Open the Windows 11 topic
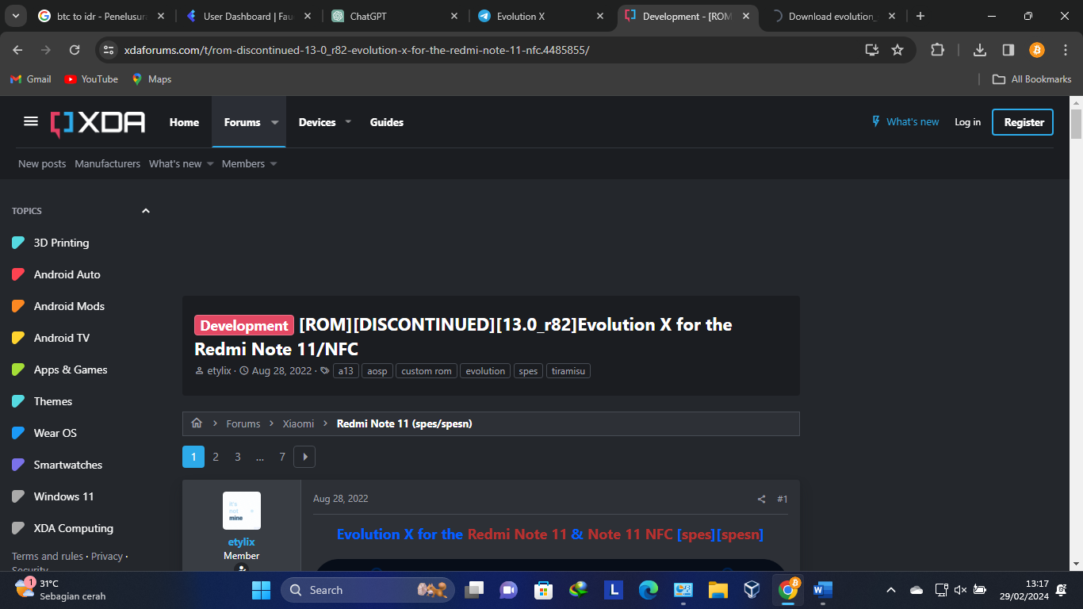 coord(63,496)
